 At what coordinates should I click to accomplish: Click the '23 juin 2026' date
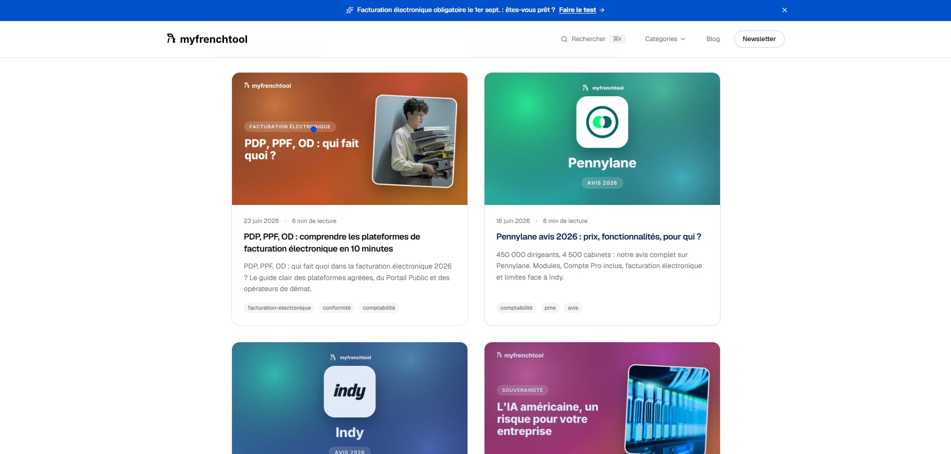point(262,221)
